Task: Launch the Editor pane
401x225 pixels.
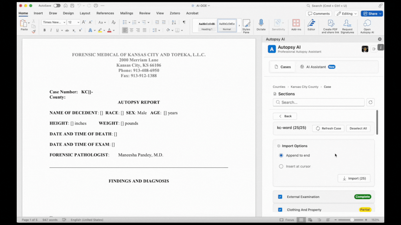Action: coord(311,26)
